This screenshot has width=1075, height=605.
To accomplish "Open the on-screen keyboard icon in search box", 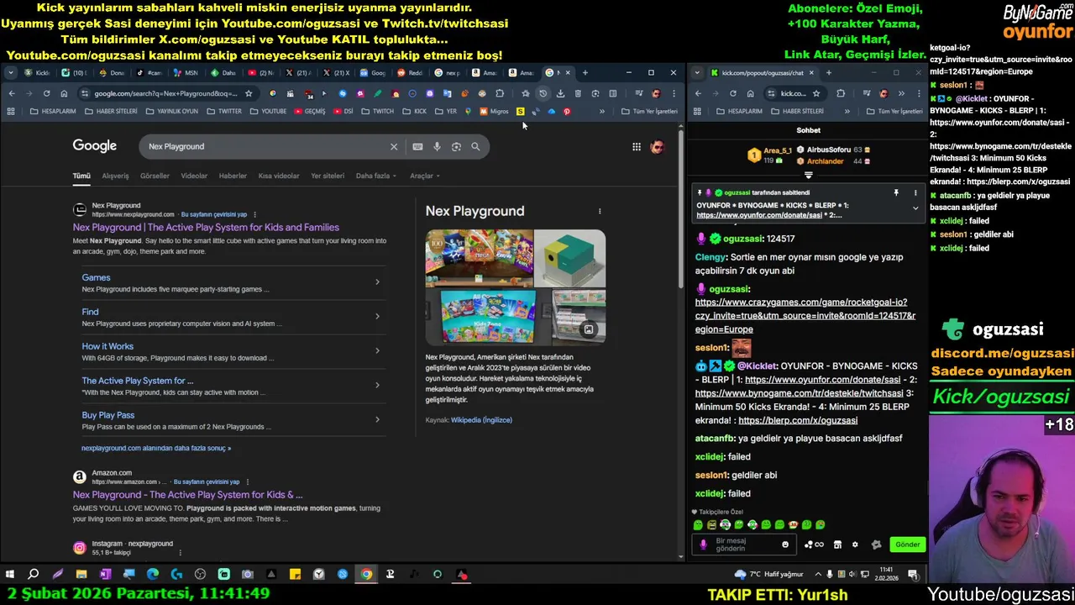I will pyautogui.click(x=417, y=146).
